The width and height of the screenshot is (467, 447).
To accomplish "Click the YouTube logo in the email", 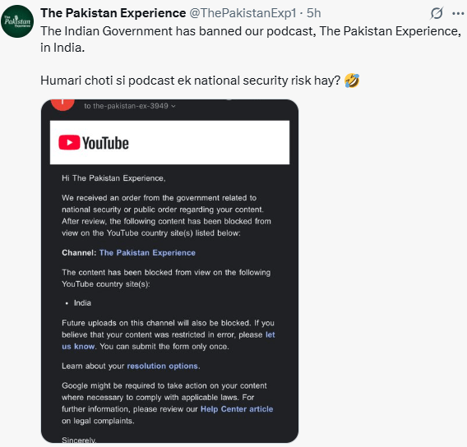I will pyautogui.click(x=94, y=142).
